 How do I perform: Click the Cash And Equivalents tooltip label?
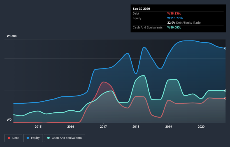point(148,27)
